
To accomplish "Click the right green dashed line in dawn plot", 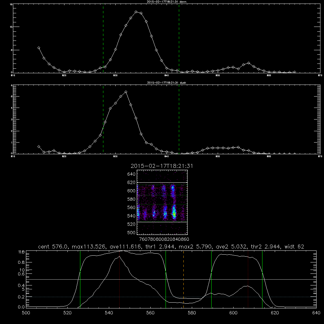I will tap(179, 39).
